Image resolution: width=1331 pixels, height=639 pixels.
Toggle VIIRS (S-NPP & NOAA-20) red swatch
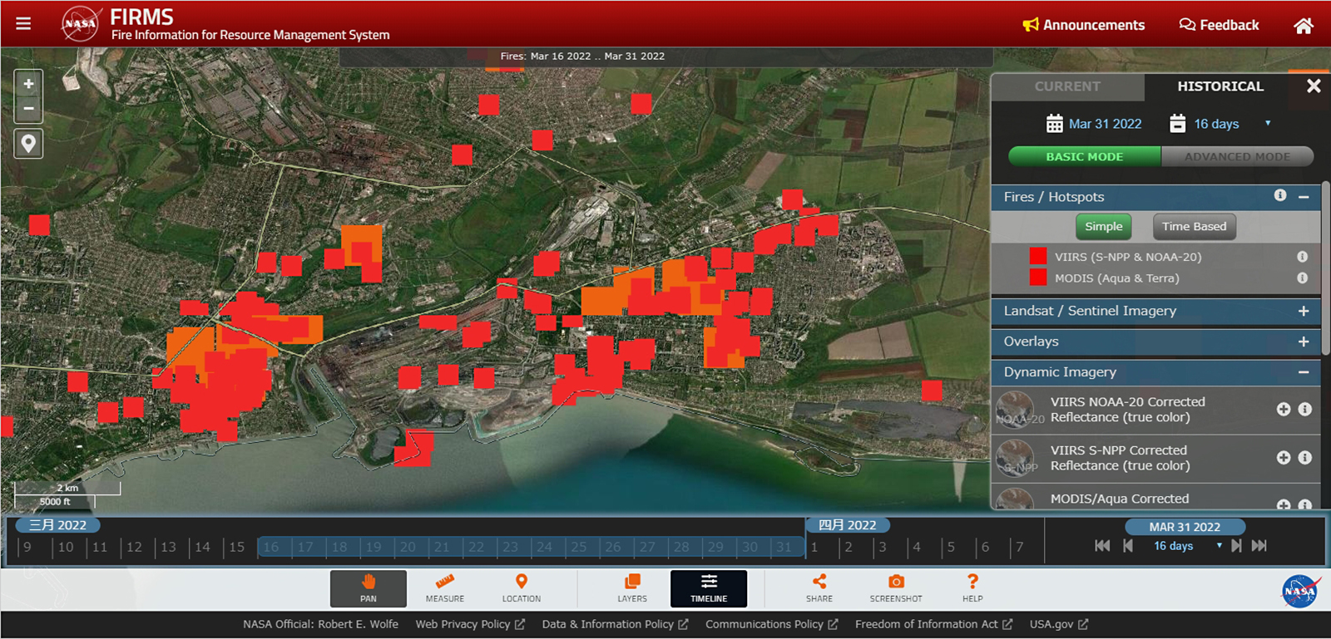coord(1038,256)
